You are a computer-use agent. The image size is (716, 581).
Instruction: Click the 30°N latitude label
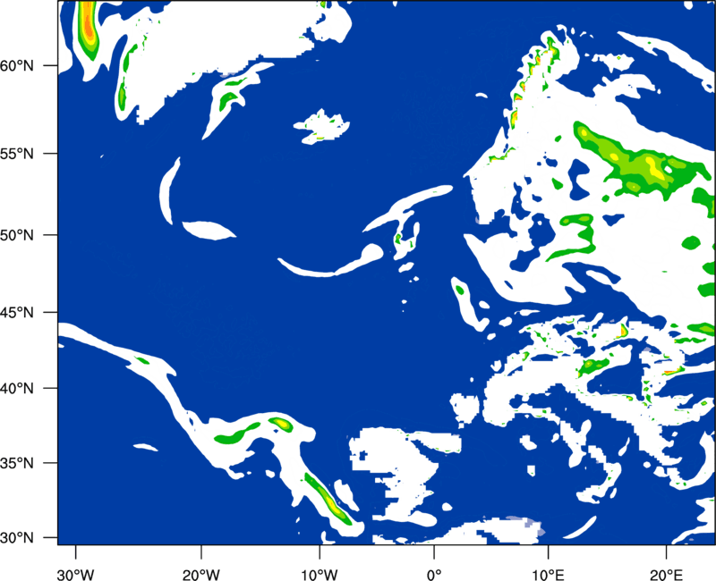tap(17, 538)
